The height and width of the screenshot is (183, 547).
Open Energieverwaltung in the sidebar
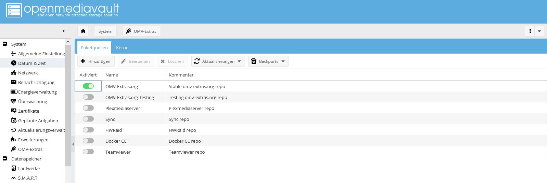[37, 92]
